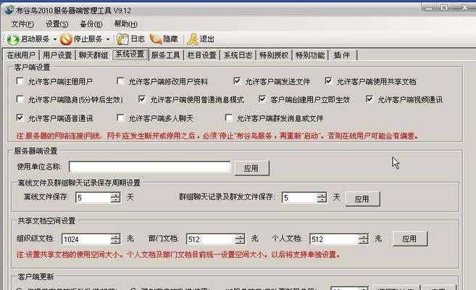Switch to the 系统日志 tab
Image resolution: width=476 pixels, height=290 pixels.
coord(238,55)
